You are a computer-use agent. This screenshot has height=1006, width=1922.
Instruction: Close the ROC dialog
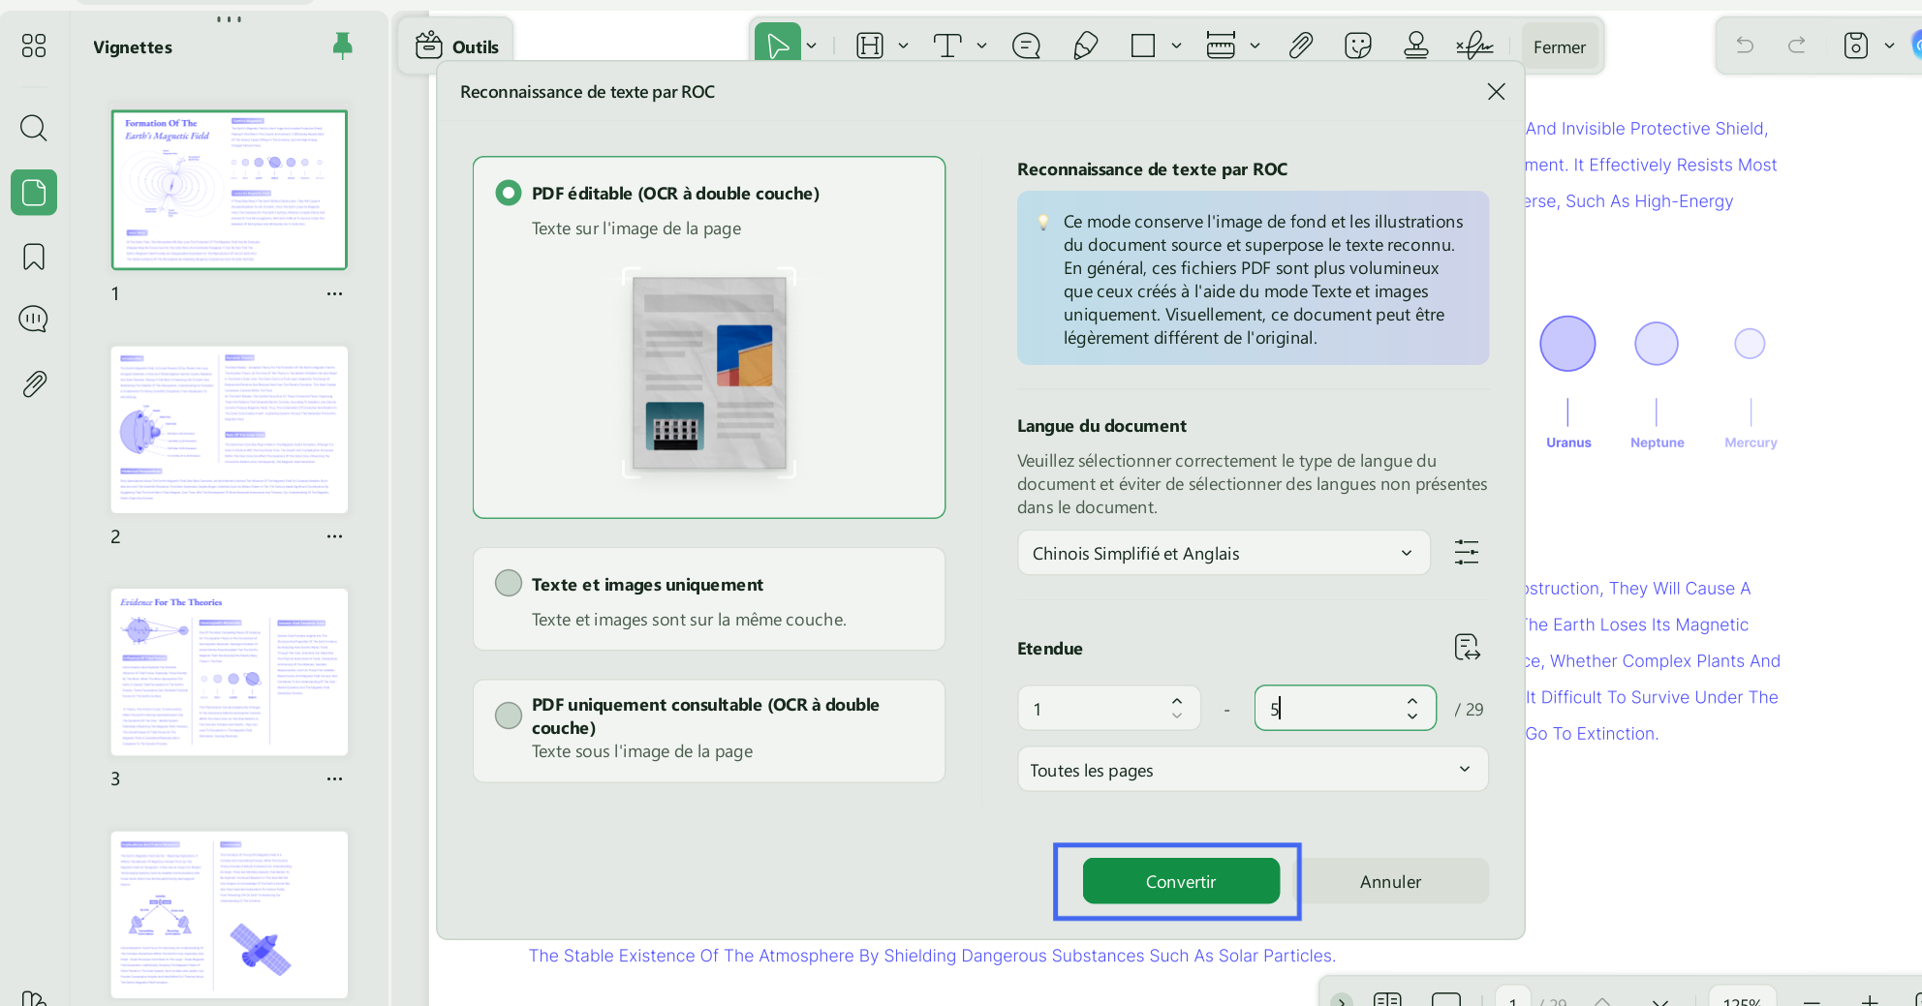[x=1496, y=91]
